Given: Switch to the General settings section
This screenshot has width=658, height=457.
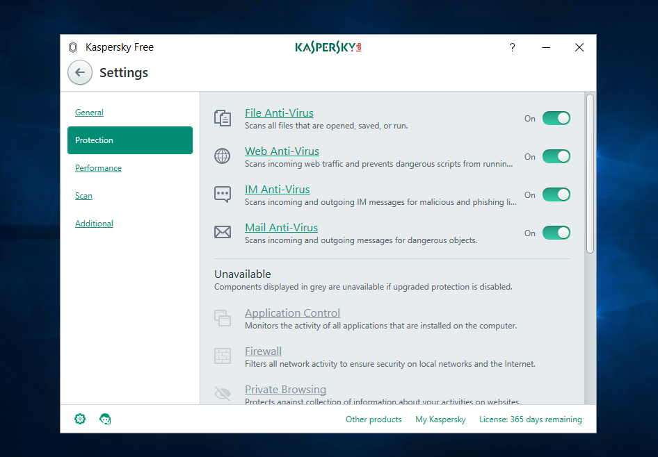Looking at the screenshot, I should (89, 113).
